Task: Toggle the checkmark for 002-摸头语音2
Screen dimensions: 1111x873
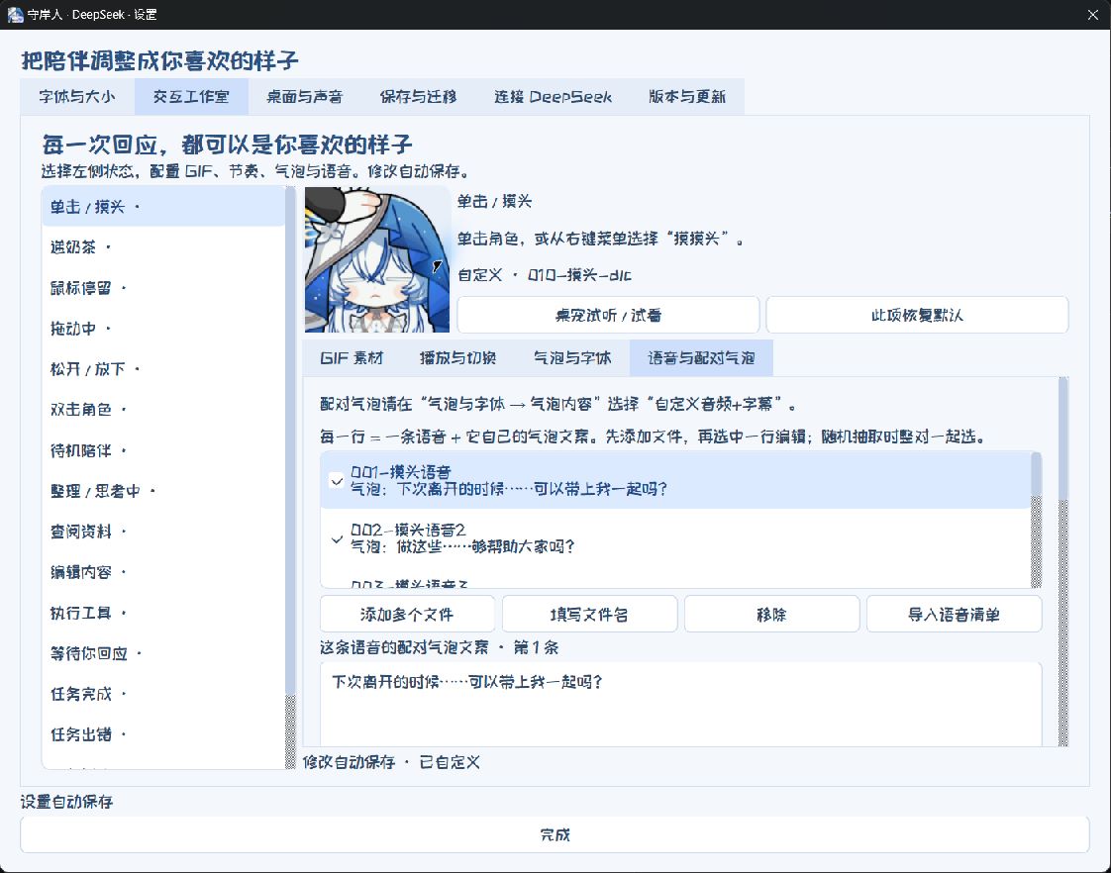Action: point(338,538)
